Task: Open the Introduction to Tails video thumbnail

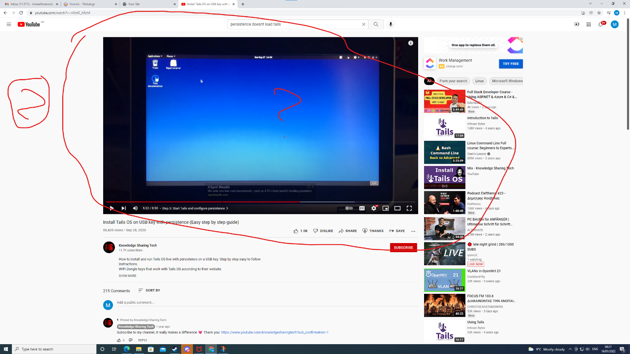Action: click(445, 127)
